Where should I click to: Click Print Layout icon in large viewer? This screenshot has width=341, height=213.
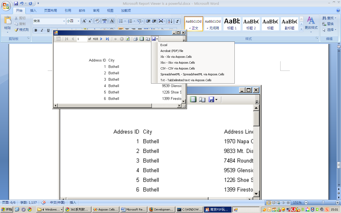pyautogui.click(x=193, y=99)
